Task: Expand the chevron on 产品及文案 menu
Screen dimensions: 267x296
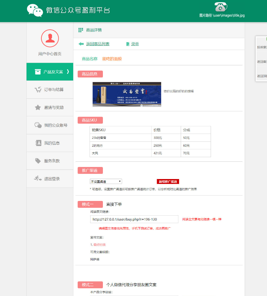Action: point(68,72)
